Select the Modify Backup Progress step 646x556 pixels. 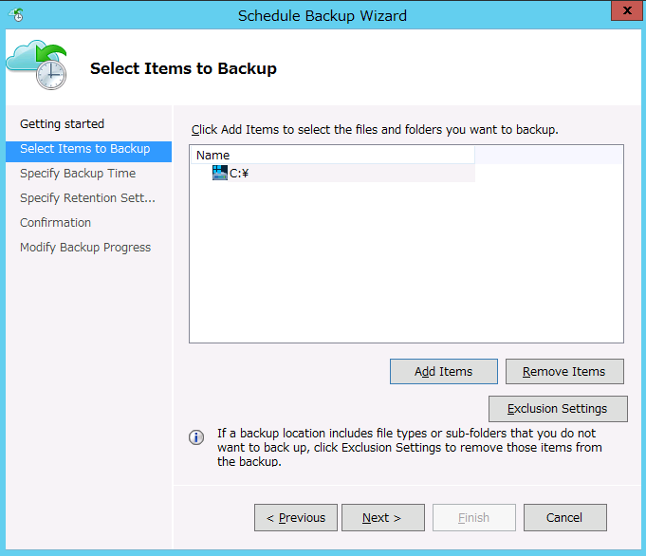coord(85,248)
